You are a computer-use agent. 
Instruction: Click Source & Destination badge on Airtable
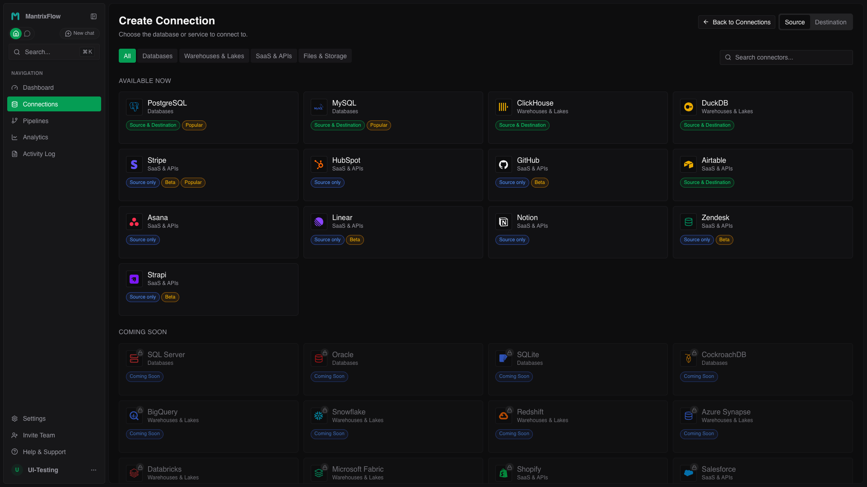707,183
